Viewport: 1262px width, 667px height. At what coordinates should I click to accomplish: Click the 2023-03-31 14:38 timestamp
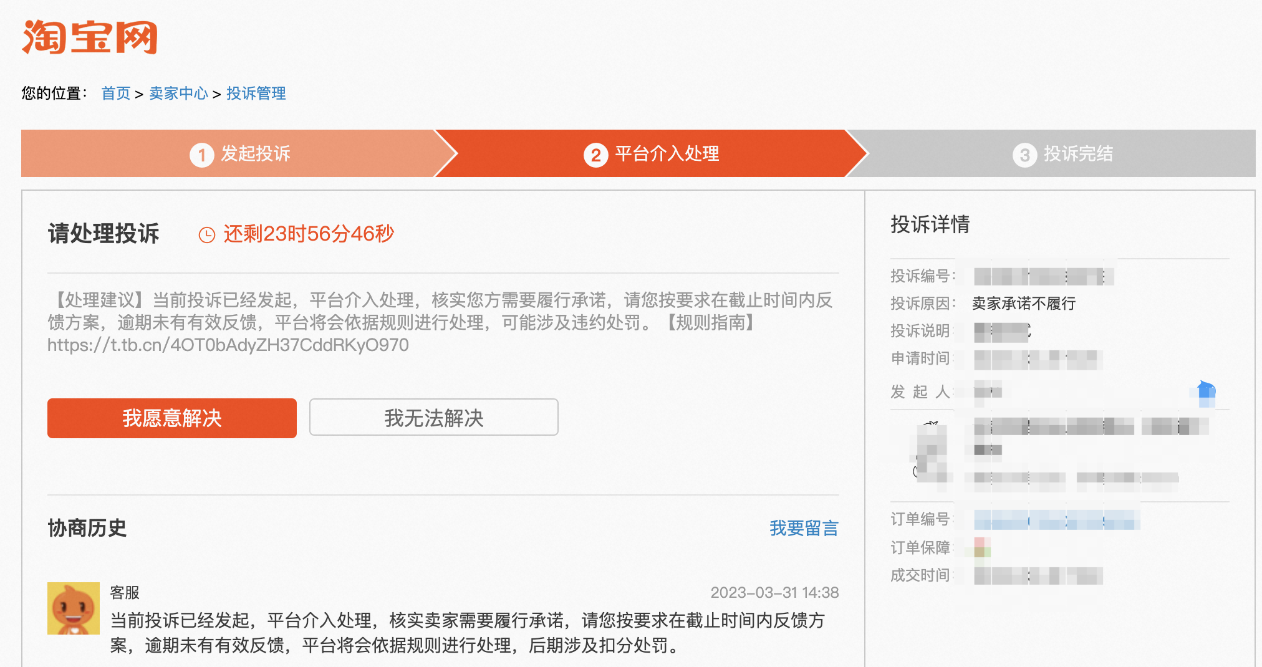[774, 592]
